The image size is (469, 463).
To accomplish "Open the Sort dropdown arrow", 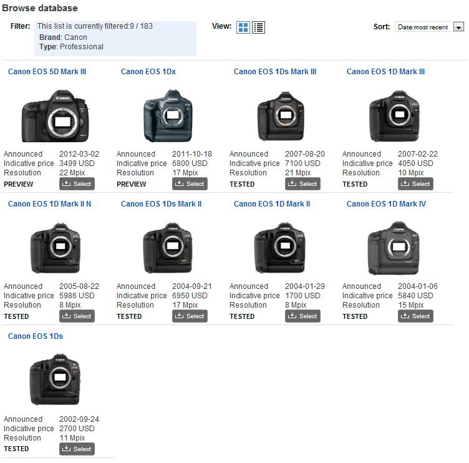I will tap(458, 27).
